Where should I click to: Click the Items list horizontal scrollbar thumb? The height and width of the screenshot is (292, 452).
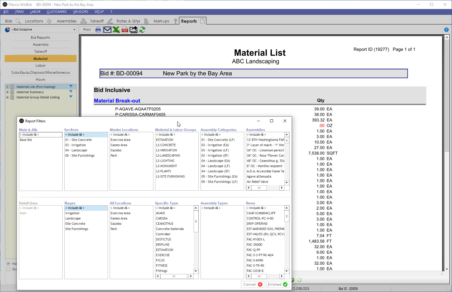259,276
